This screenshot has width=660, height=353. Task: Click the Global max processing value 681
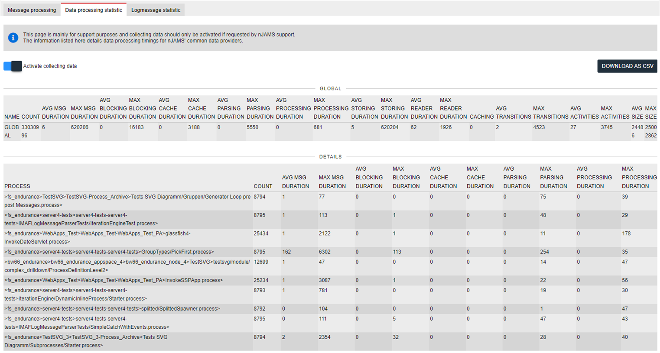(x=318, y=127)
